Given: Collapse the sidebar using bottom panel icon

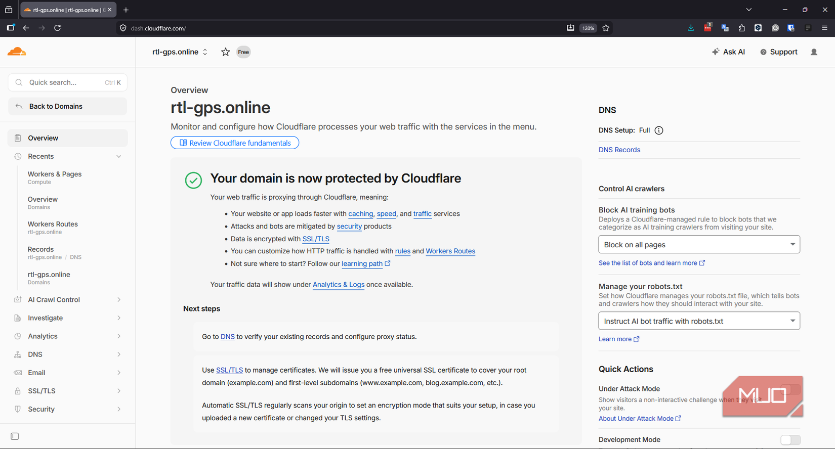Looking at the screenshot, I should (15, 436).
